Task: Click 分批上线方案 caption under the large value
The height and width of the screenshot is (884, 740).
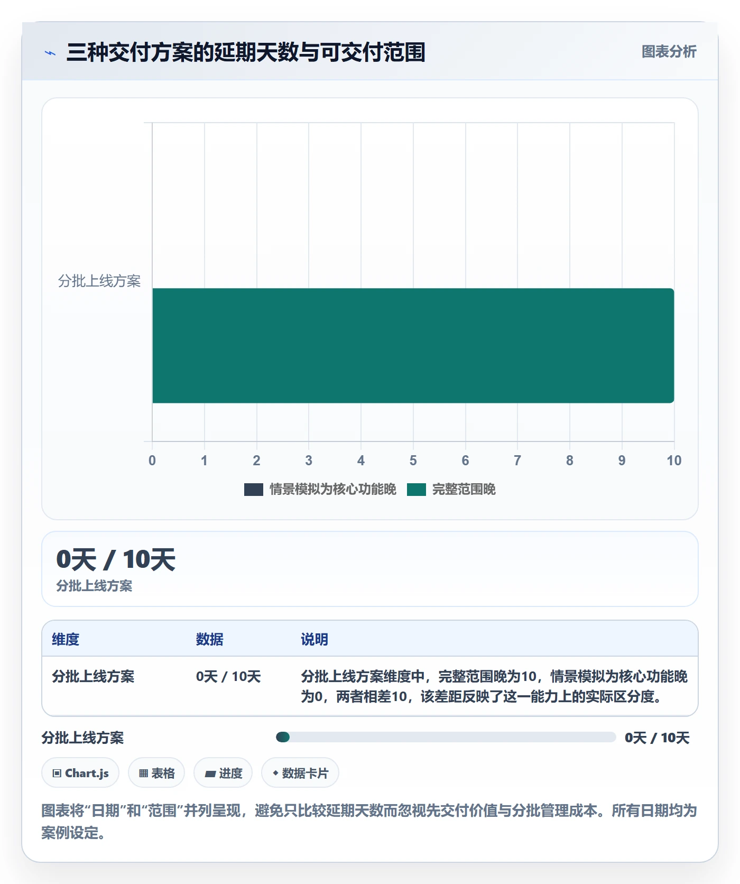Action: (x=94, y=586)
